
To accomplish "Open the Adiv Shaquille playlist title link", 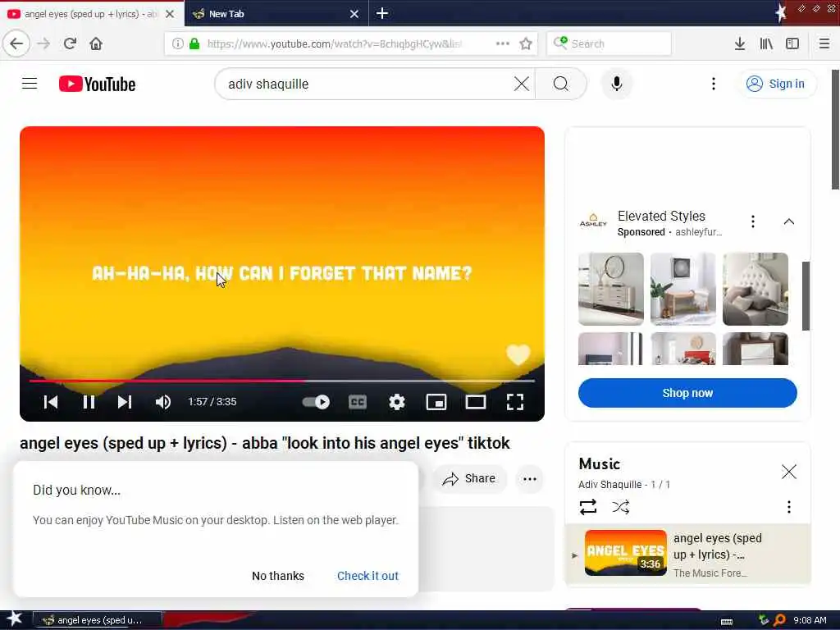I will (609, 484).
